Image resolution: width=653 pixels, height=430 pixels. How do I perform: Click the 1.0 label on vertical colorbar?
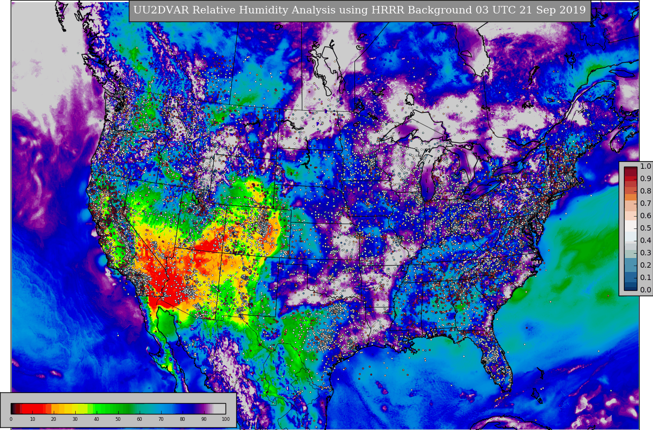pyautogui.click(x=645, y=167)
